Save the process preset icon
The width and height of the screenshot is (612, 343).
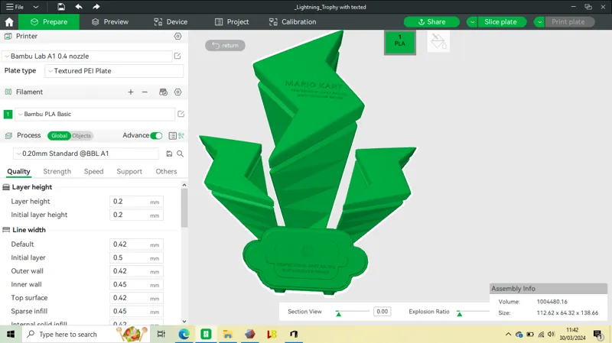point(169,154)
